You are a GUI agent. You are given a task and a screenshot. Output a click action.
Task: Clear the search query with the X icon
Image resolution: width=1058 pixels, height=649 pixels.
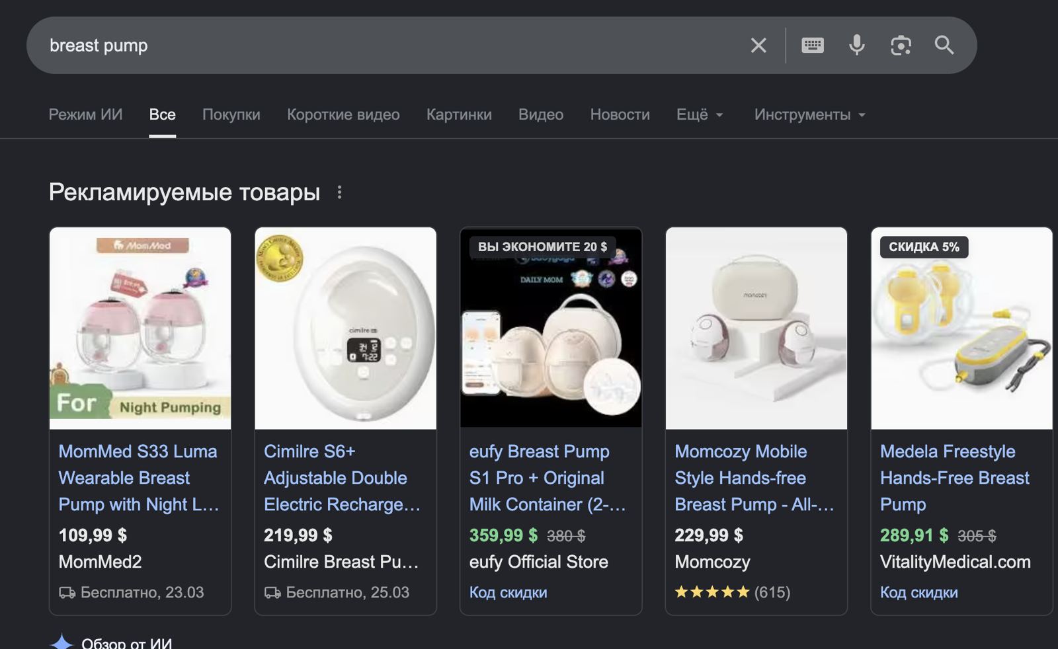coord(758,45)
